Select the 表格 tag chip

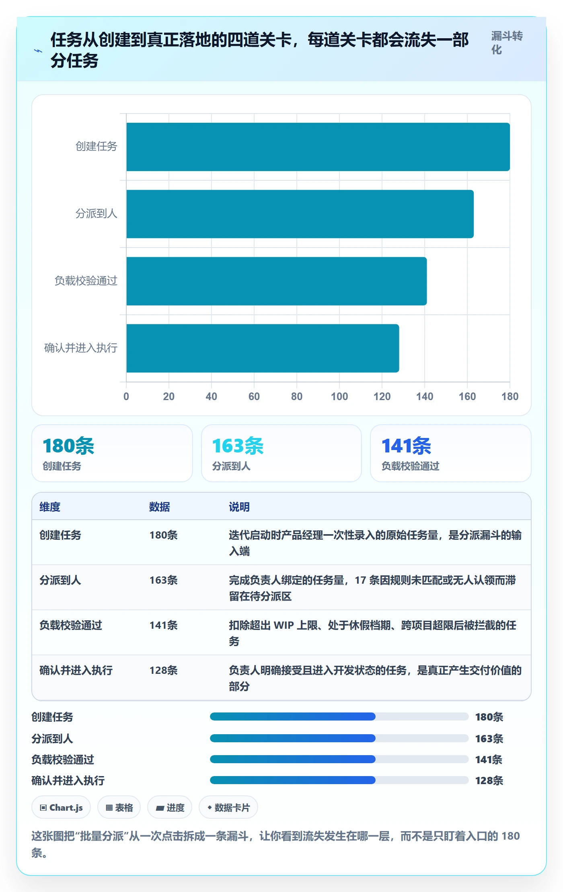pyautogui.click(x=119, y=807)
